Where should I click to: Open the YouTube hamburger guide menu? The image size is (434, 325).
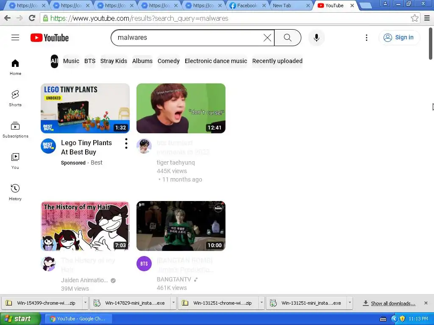coord(15,37)
